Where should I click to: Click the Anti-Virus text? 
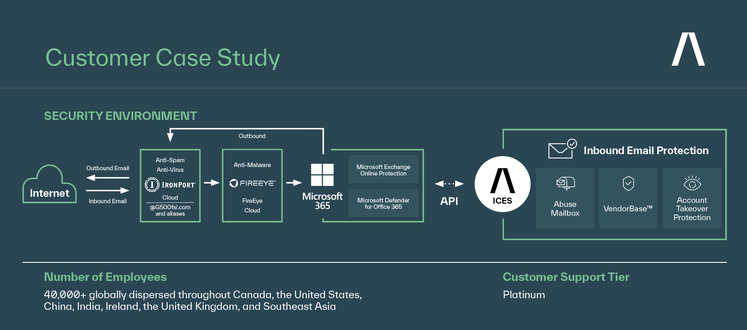click(x=170, y=170)
